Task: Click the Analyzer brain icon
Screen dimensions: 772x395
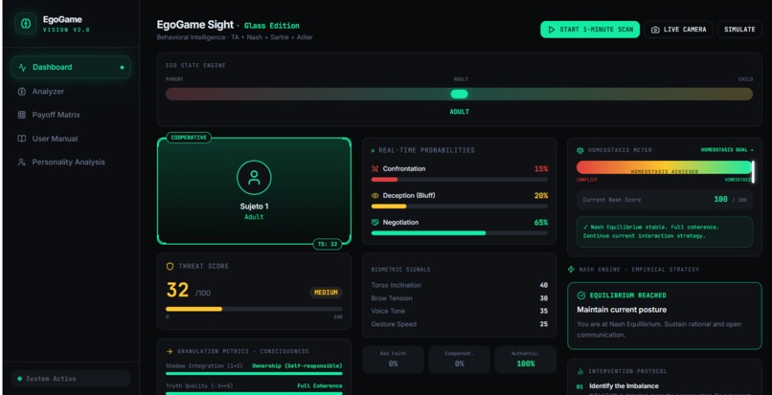Action: 22,92
